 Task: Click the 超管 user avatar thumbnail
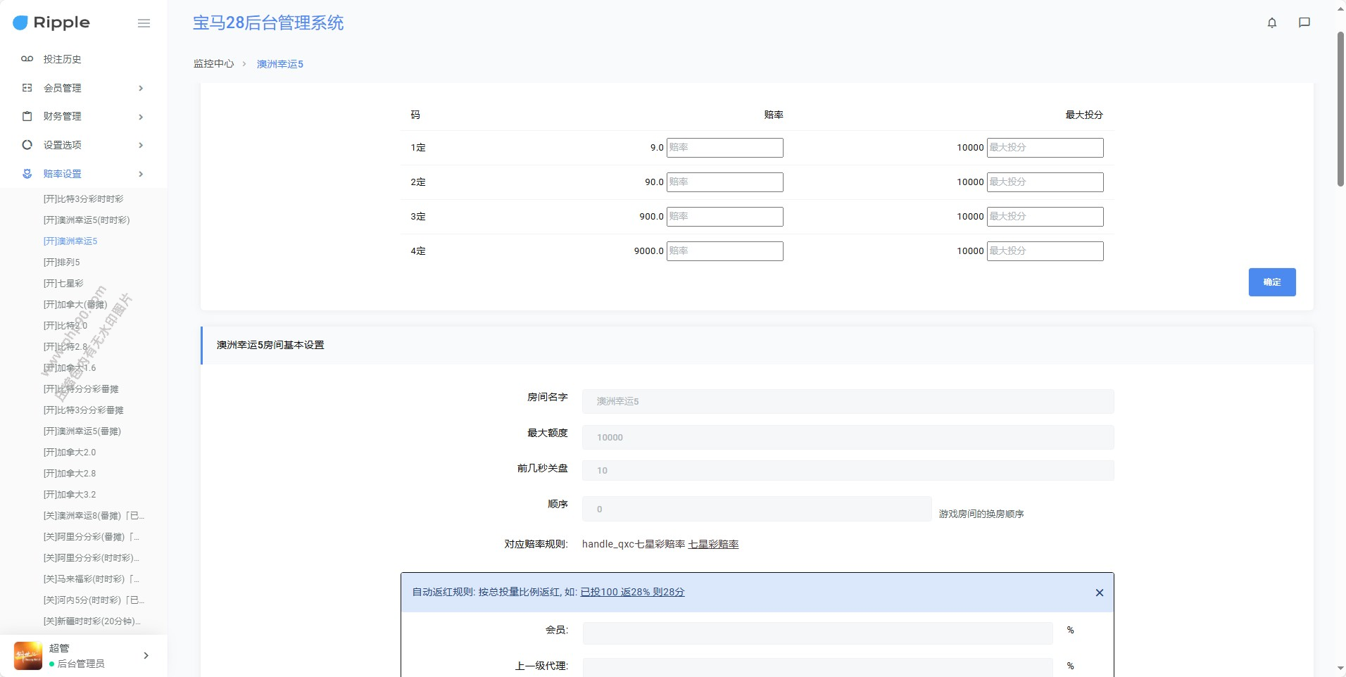(x=28, y=655)
